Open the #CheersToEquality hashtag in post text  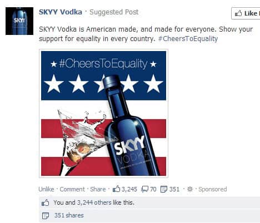coord(188,39)
